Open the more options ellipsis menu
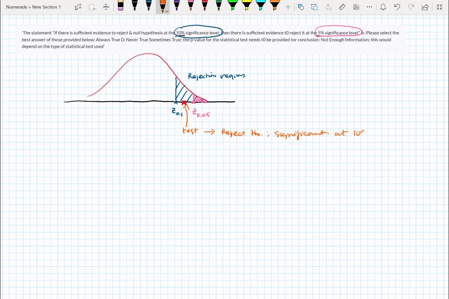This screenshot has height=299, width=449. pyautogui.click(x=370, y=7)
